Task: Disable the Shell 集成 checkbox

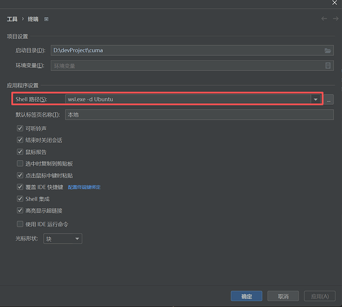Action: point(20,198)
